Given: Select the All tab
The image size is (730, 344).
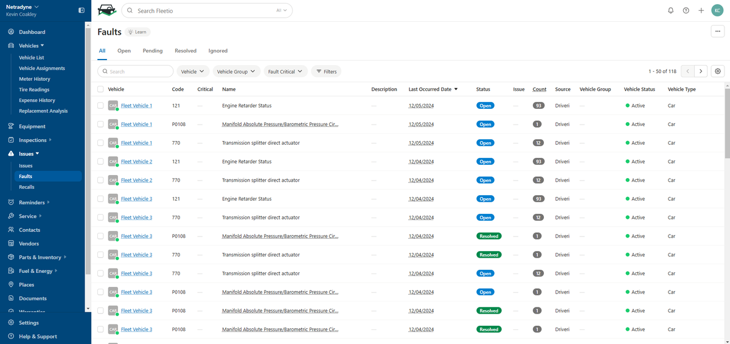Looking at the screenshot, I should click(102, 51).
